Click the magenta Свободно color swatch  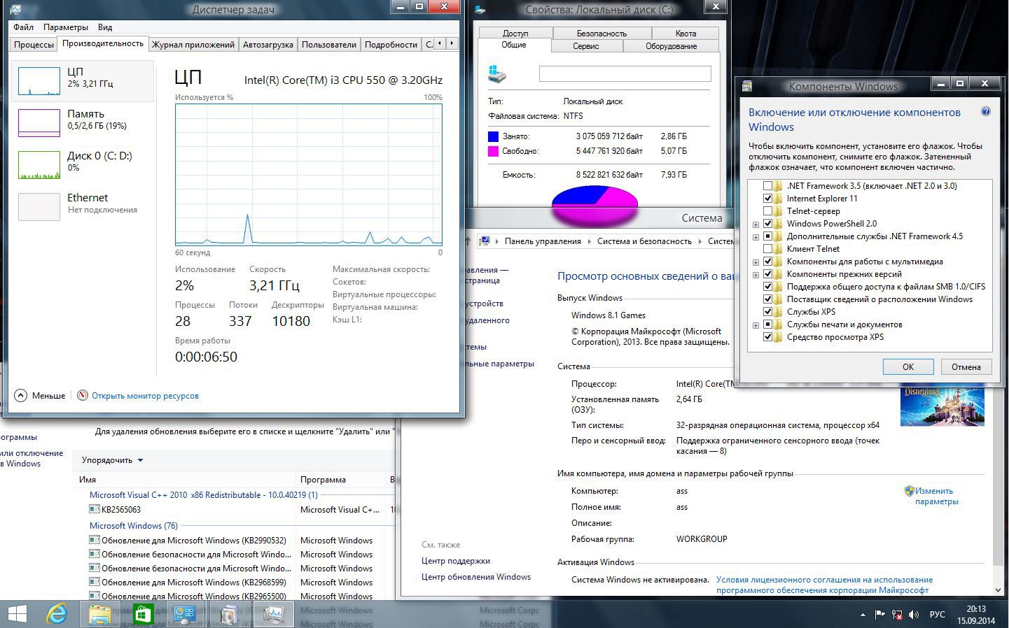click(493, 151)
